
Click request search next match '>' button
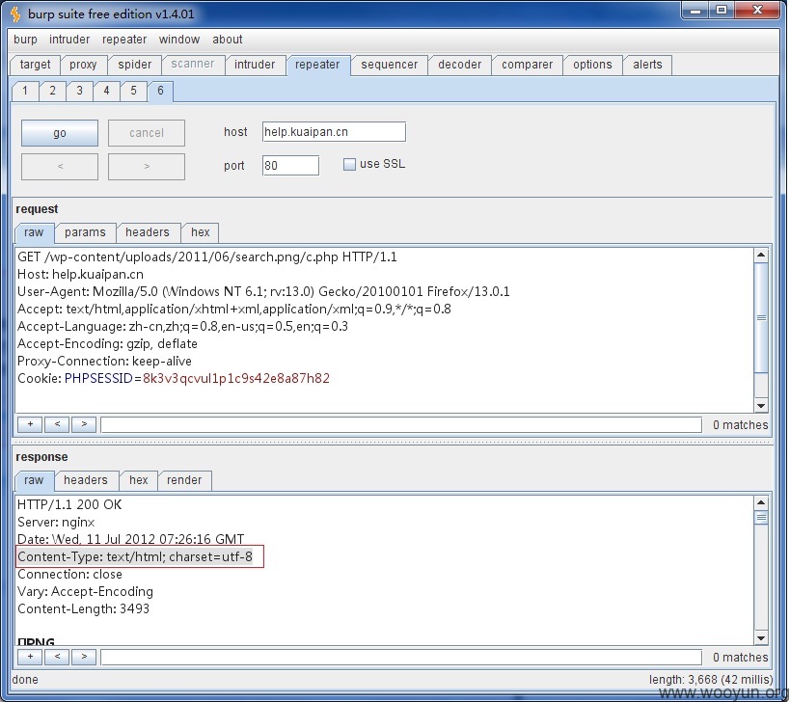pos(84,424)
